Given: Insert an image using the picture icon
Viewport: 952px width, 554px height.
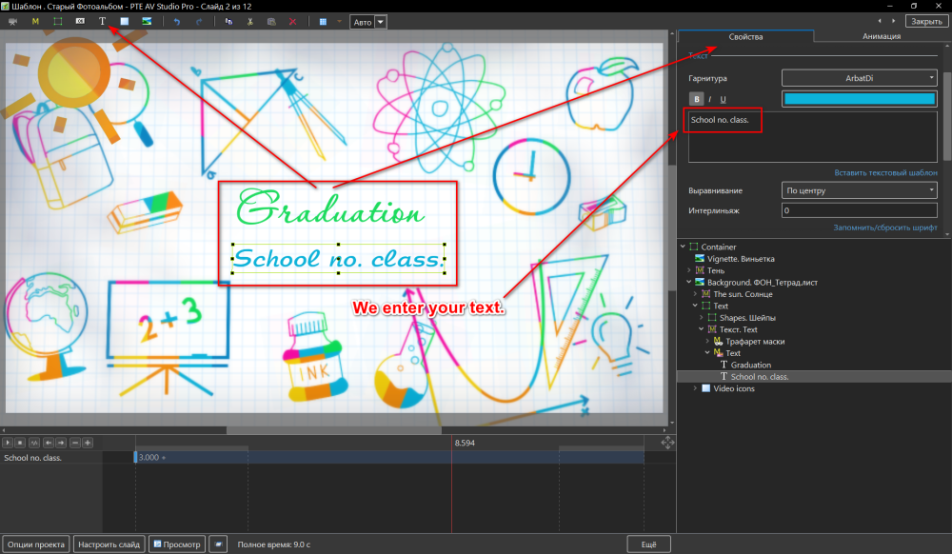Looking at the screenshot, I should [148, 21].
